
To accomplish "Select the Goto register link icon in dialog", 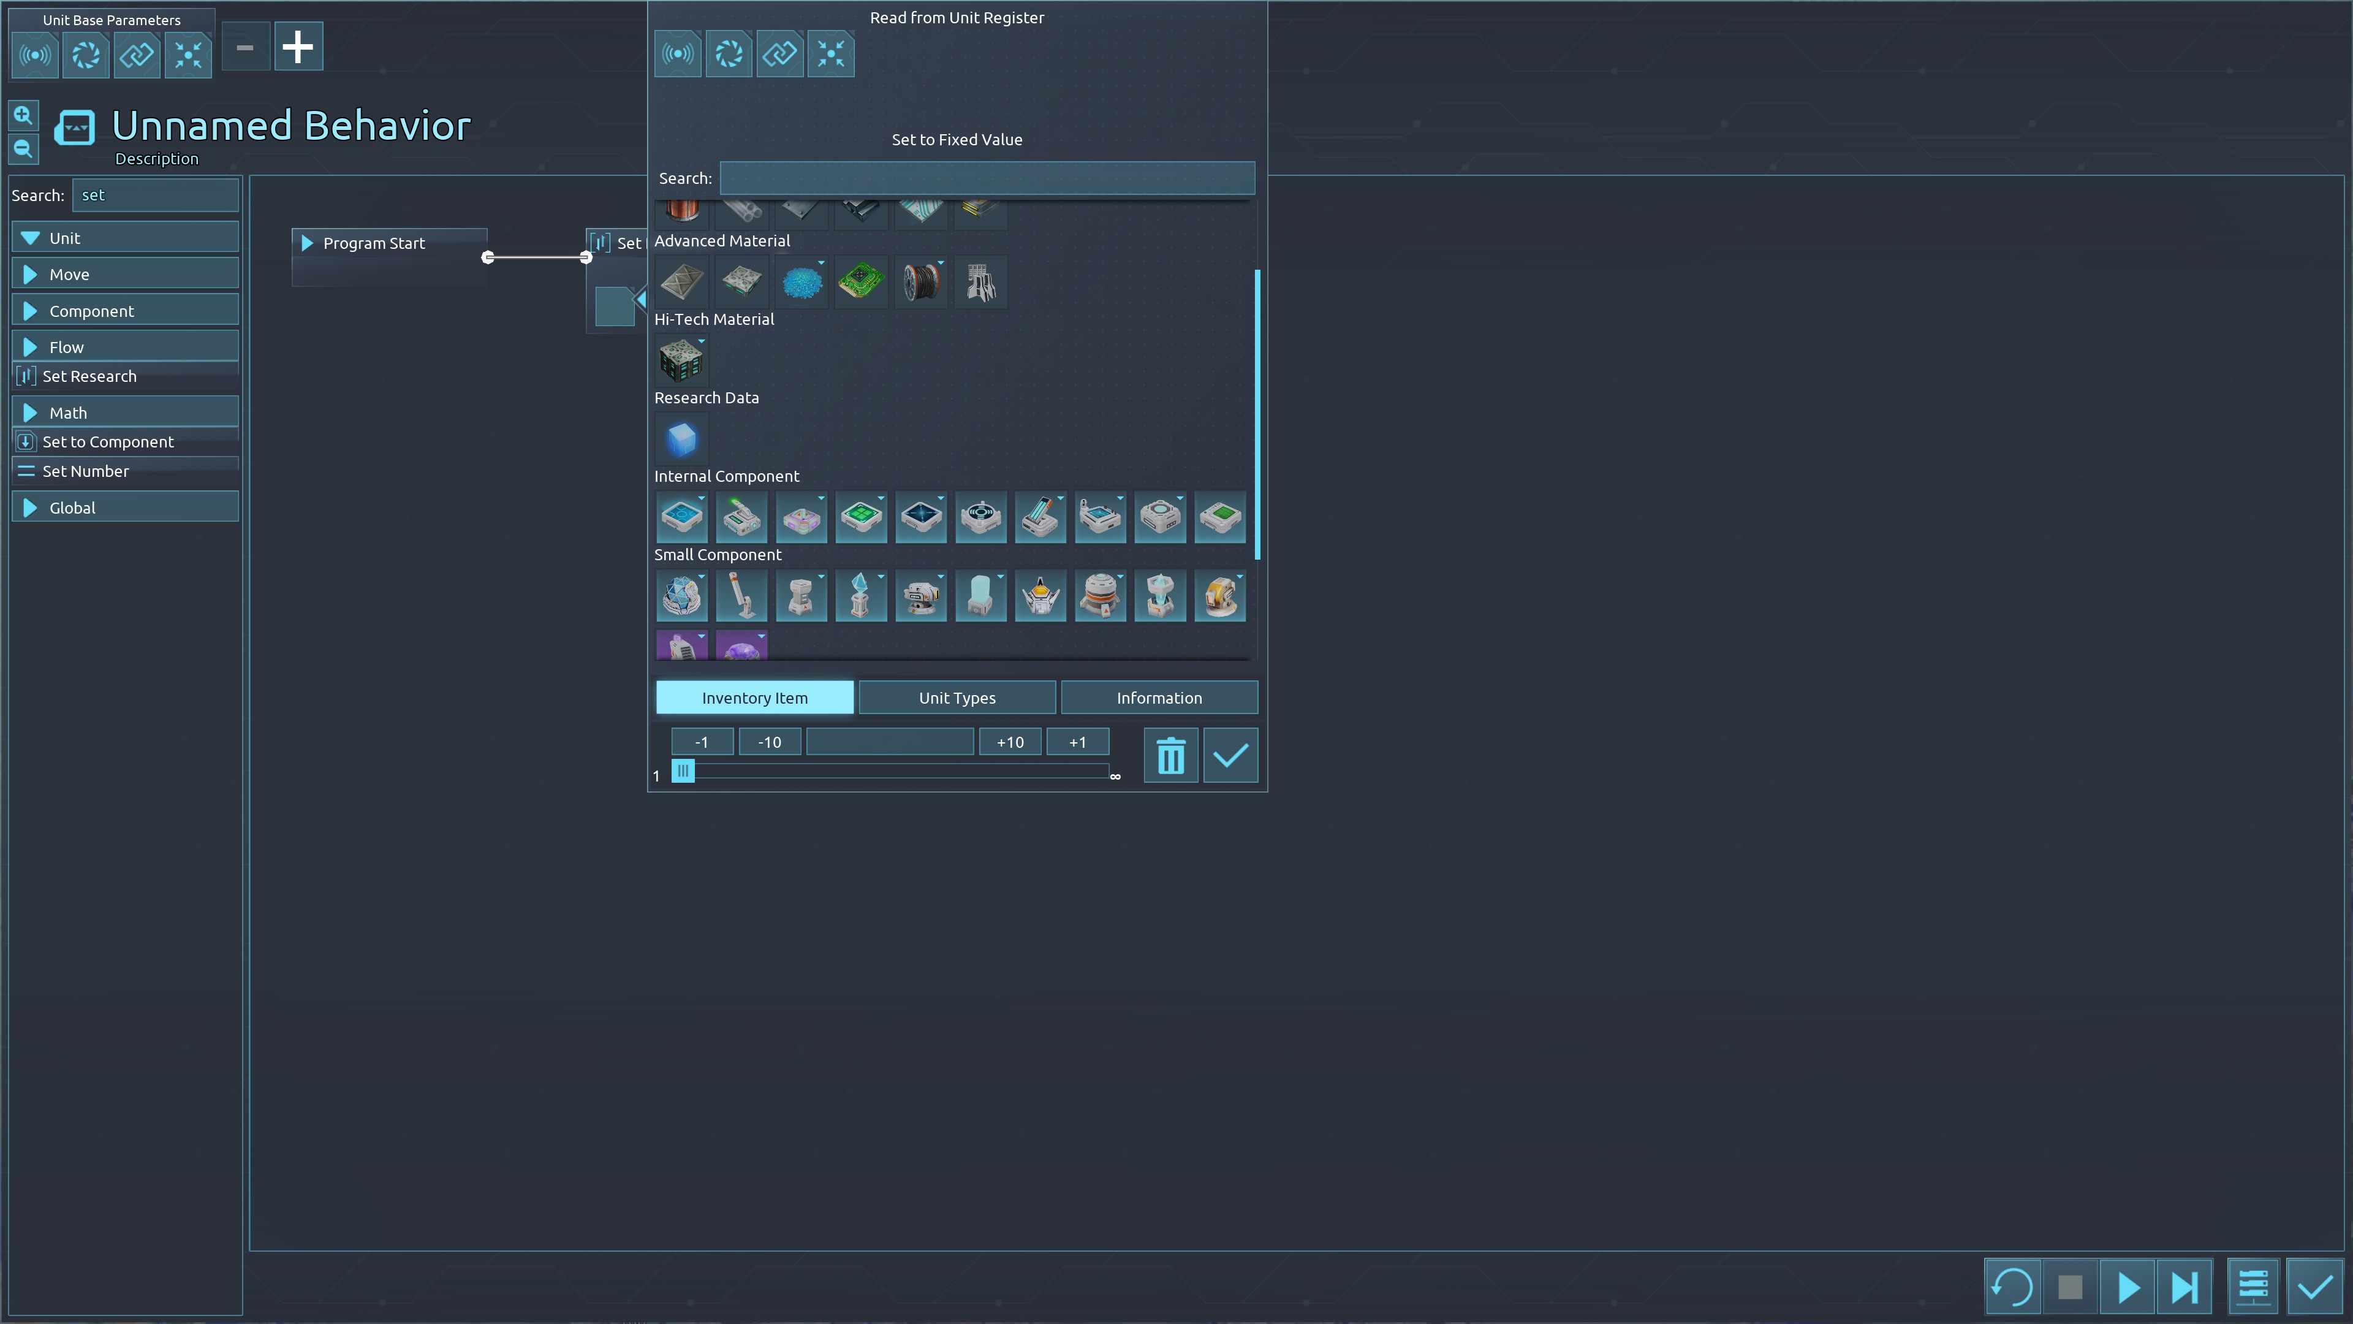I will point(780,54).
